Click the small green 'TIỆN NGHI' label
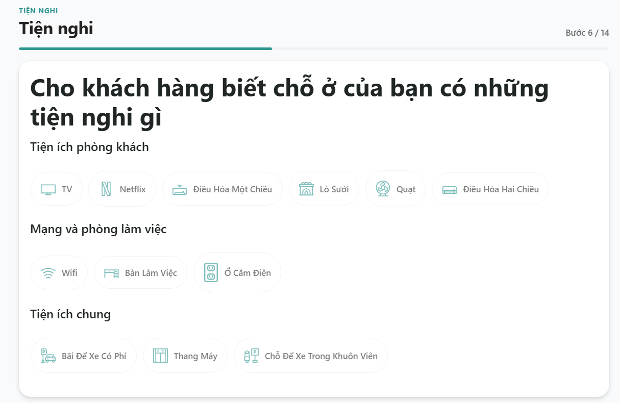 38,11
